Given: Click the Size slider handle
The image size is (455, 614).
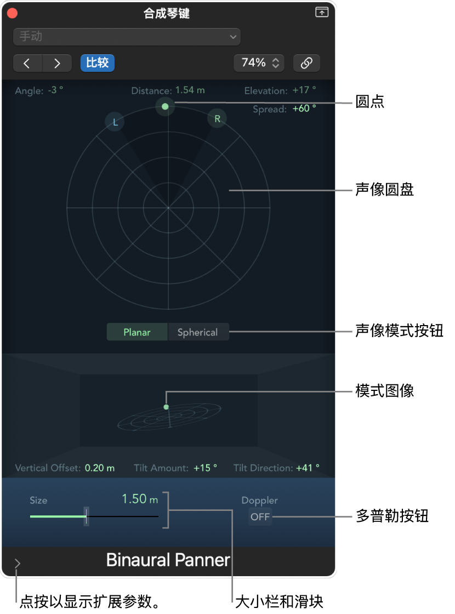Looking at the screenshot, I should (x=87, y=516).
